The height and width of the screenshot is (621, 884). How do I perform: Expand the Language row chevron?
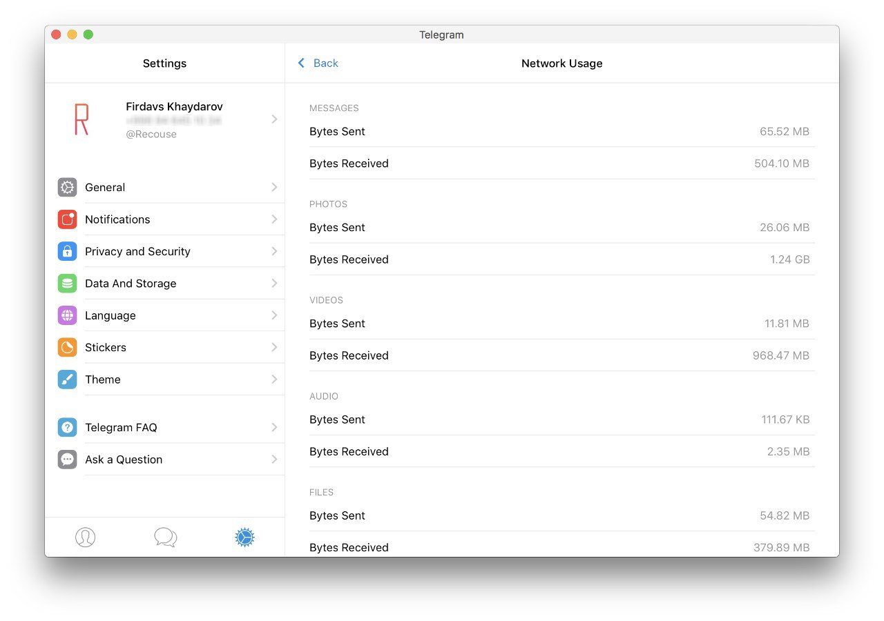coord(274,315)
